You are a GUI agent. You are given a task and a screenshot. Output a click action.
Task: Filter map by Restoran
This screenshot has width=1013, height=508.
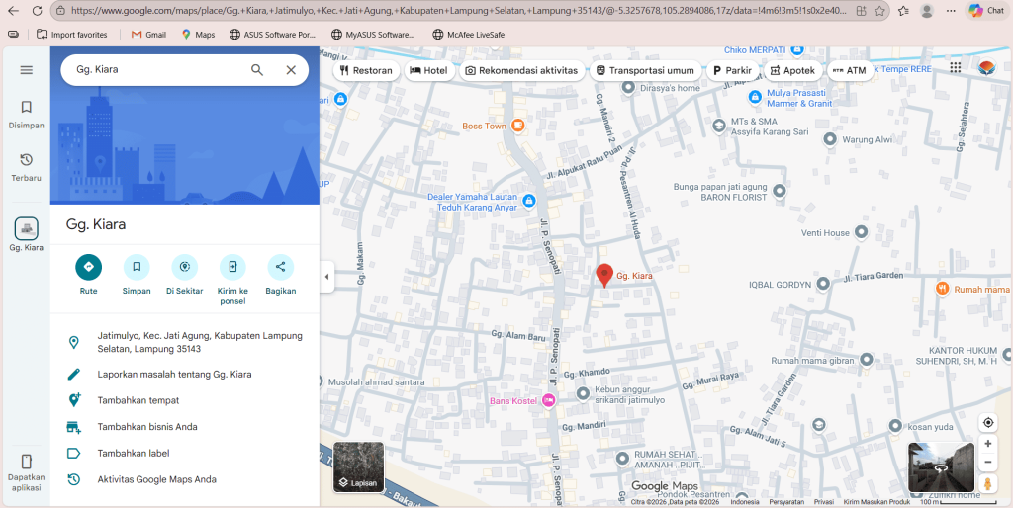click(366, 71)
